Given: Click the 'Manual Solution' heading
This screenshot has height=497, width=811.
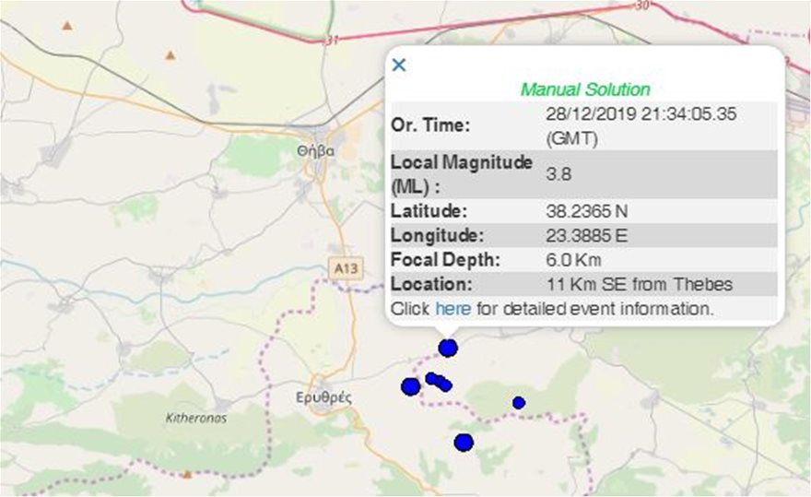Looking at the screenshot, I should (x=585, y=89).
